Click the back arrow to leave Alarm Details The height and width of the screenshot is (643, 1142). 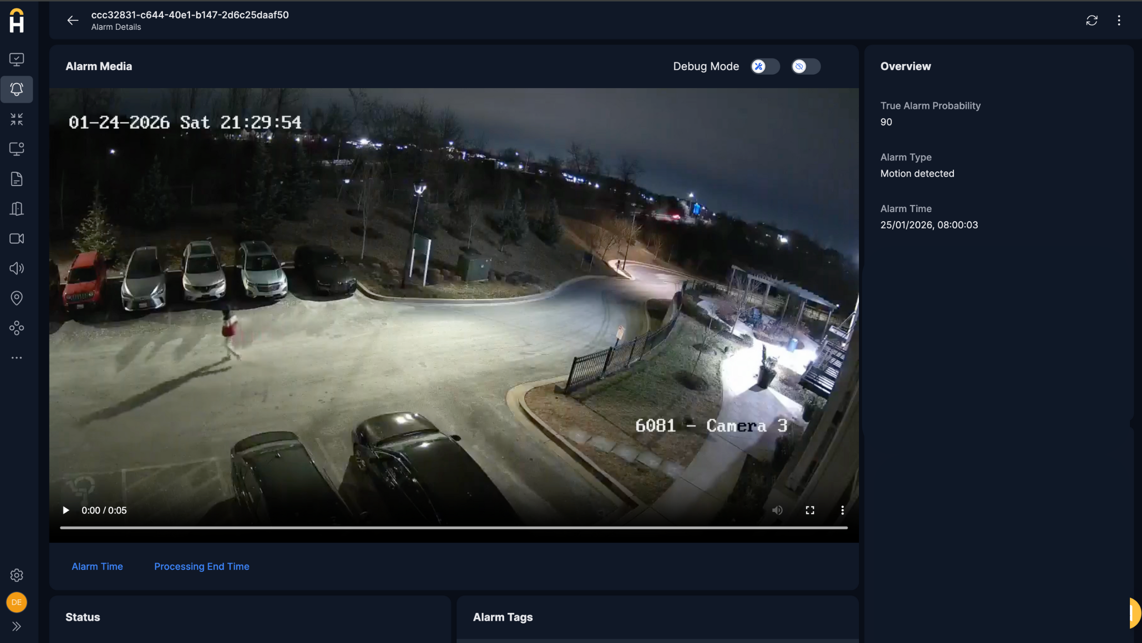pyautogui.click(x=73, y=20)
